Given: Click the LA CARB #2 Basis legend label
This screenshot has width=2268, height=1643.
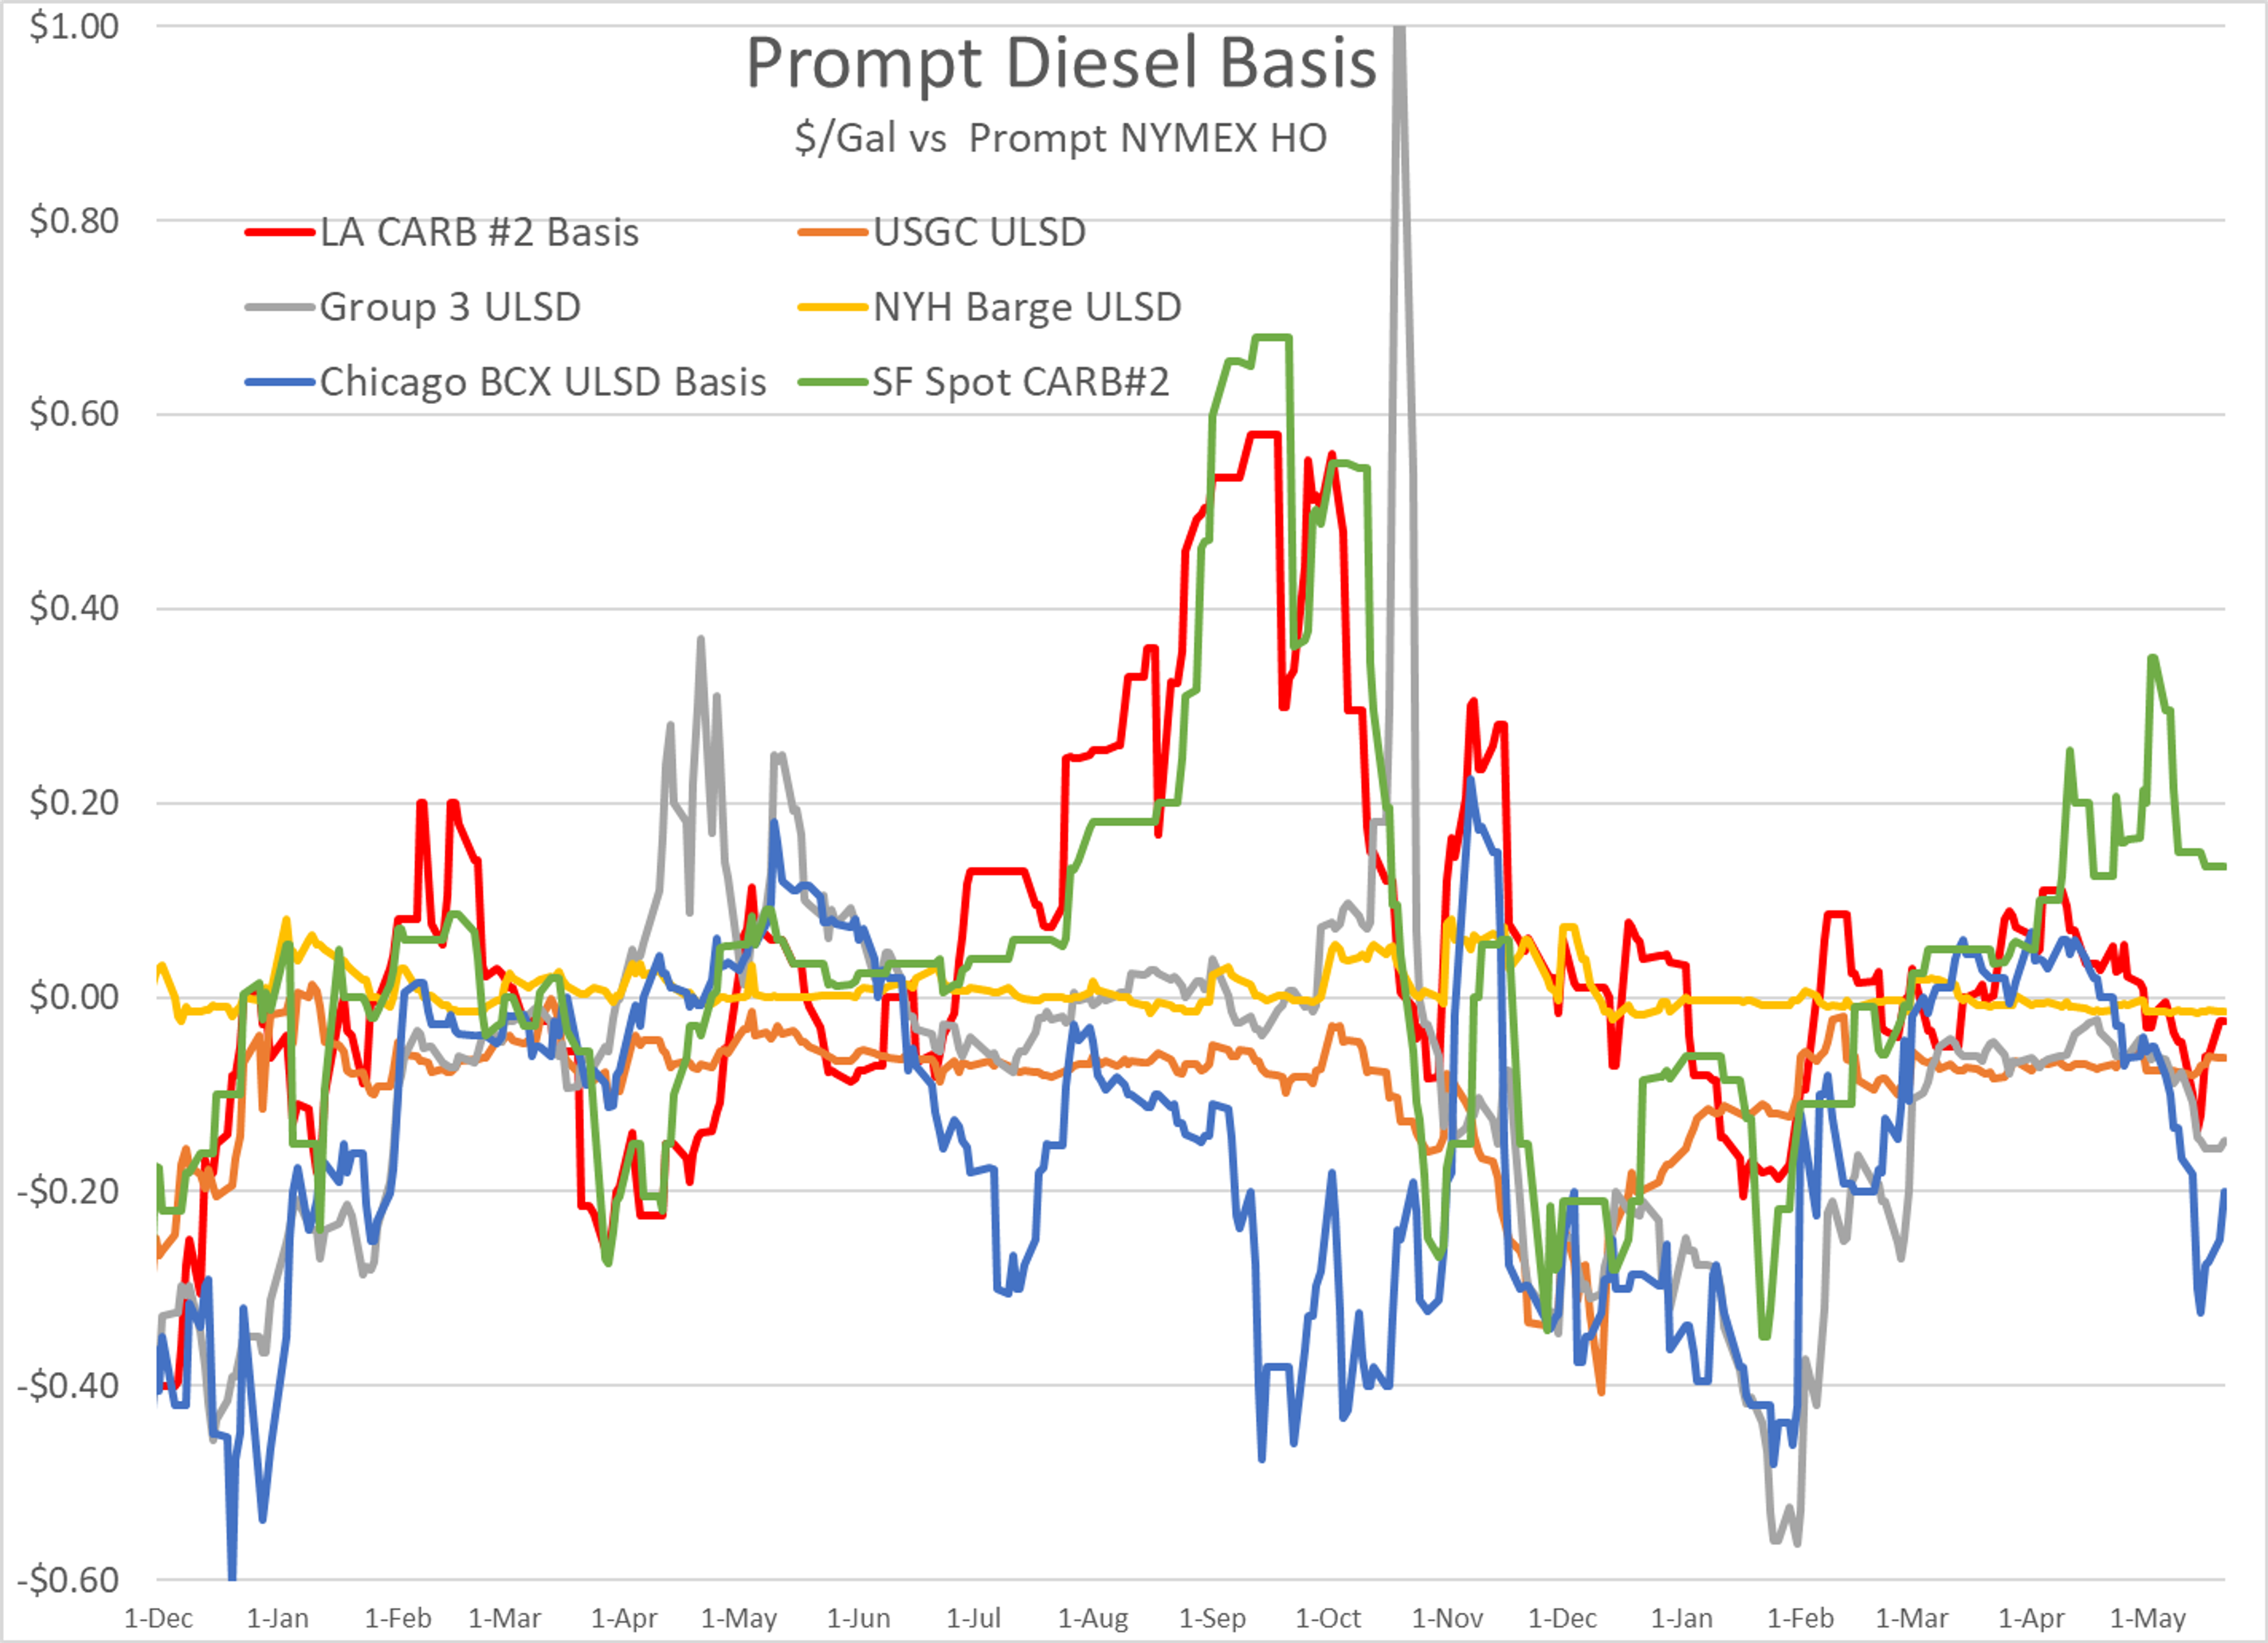Looking at the screenshot, I should tap(479, 232).
